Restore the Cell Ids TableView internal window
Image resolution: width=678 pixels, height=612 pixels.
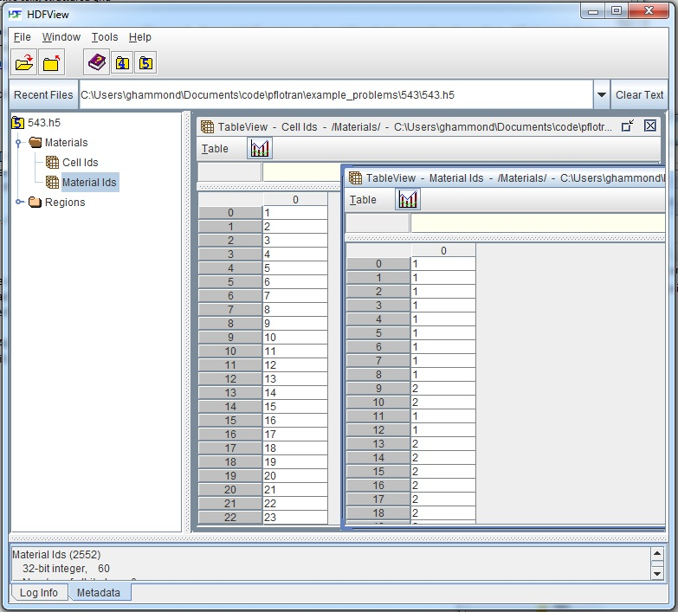(628, 126)
